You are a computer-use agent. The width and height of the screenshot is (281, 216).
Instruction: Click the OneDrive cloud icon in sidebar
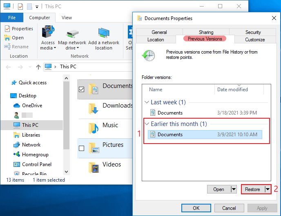click(17, 106)
